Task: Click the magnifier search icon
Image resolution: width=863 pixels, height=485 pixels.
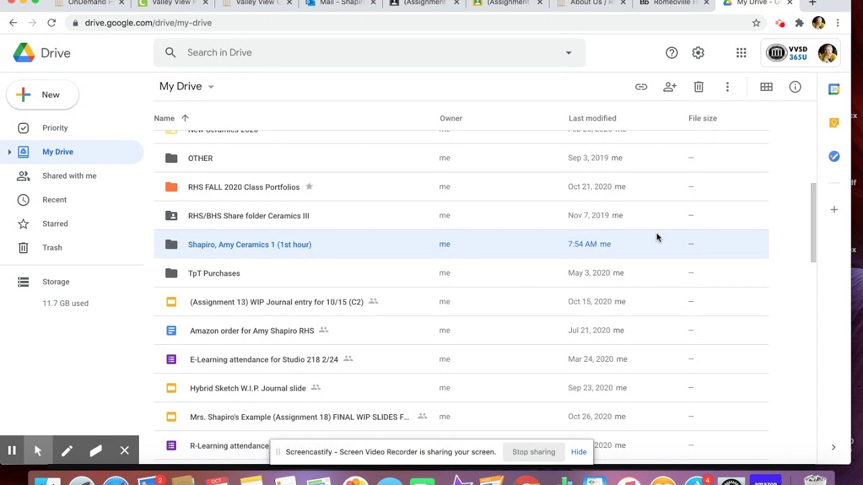Action: pyautogui.click(x=171, y=53)
